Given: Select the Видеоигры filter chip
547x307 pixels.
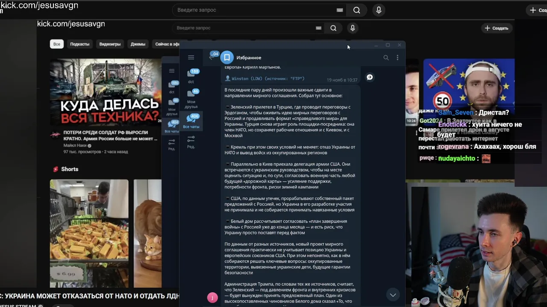Looking at the screenshot, I should 110,44.
